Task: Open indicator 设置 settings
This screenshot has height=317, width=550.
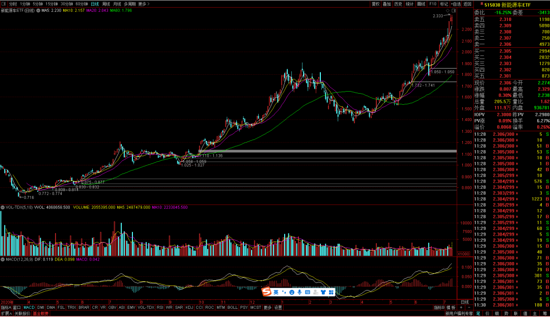Action: point(278,307)
